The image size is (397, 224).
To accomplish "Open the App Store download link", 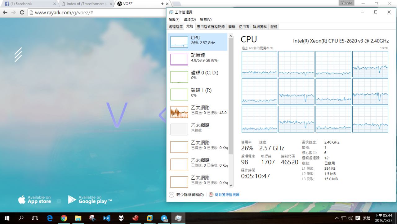I will point(34,199).
